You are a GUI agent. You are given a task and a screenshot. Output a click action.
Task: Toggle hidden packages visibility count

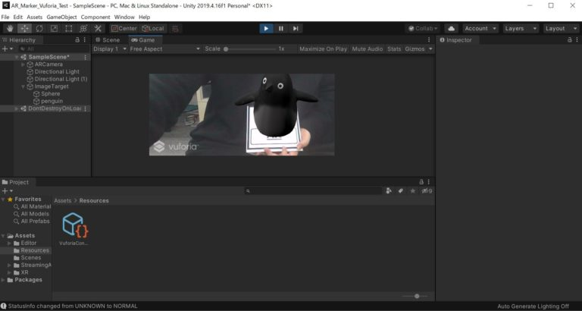pos(427,191)
